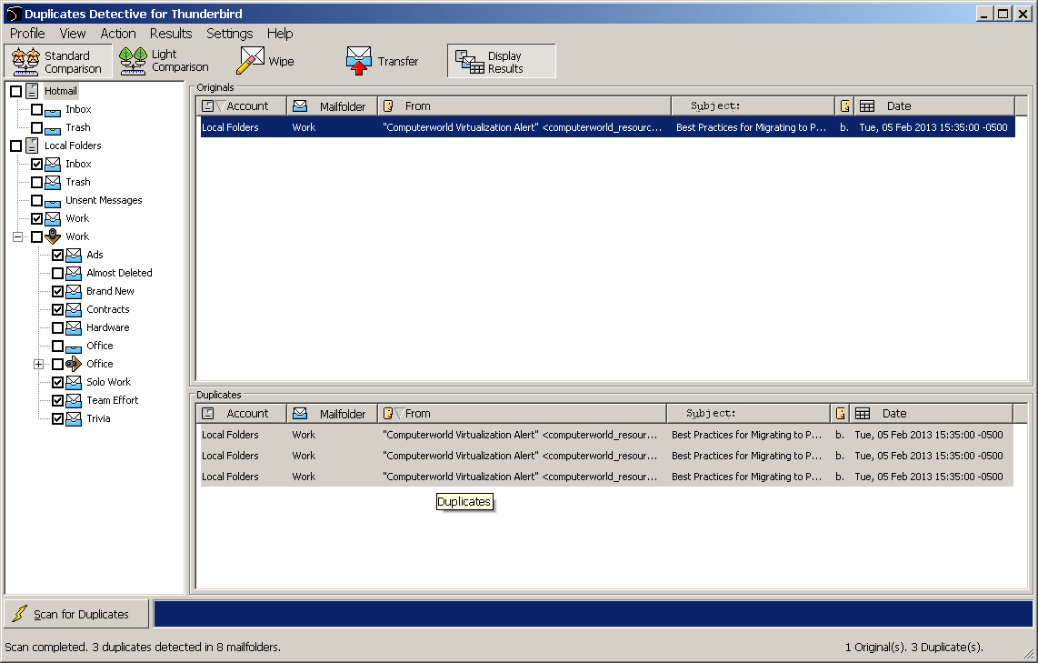Select the Standard Comparison toolbar icon
Image resolution: width=1038 pixels, height=663 pixels.
tap(25, 62)
